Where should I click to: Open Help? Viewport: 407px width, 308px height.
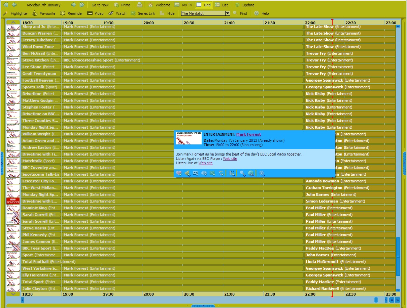(262, 13)
